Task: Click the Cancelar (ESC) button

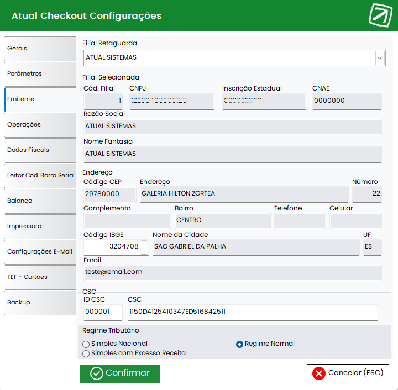Action: 348,373
